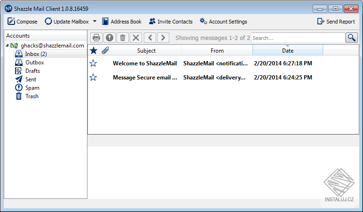
Task: Click into the Search input field
Action: point(298,38)
